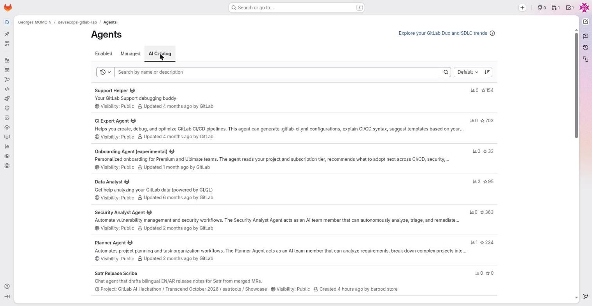Open the Monitor section display icon
The image size is (592, 306).
(7, 137)
